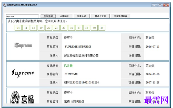173x108 pixels.
Task: Click the 近似查询 button
Action: pos(64,16)
